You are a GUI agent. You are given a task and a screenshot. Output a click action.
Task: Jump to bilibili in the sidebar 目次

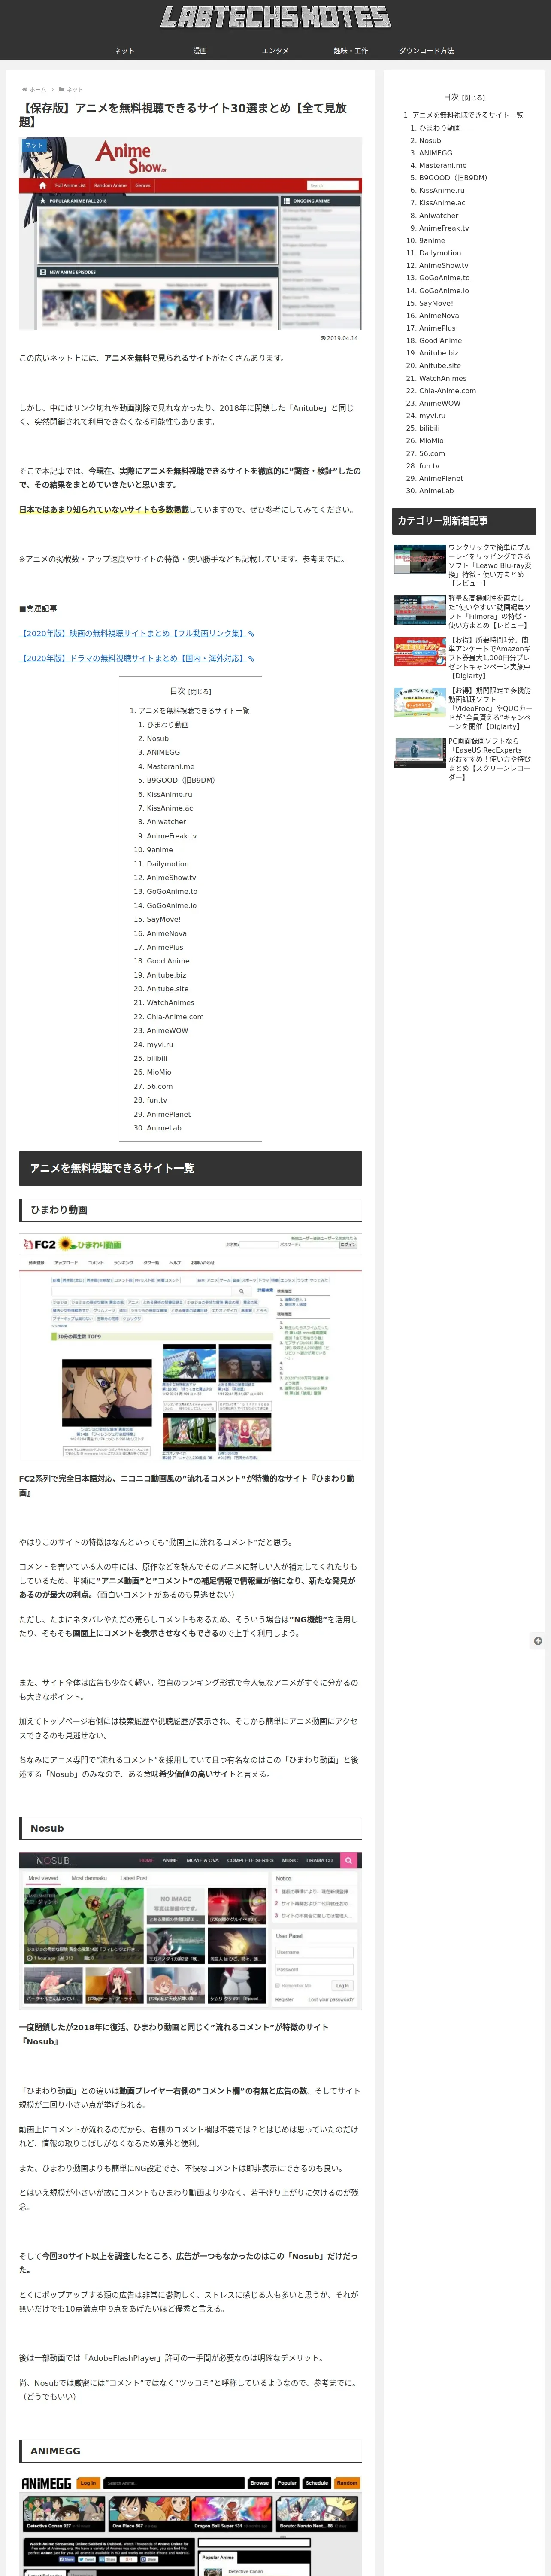430,428
